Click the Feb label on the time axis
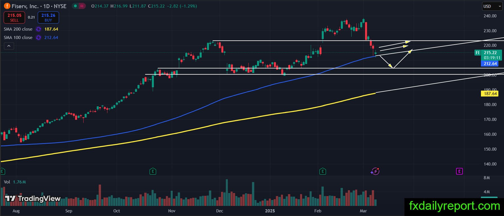 318,211
